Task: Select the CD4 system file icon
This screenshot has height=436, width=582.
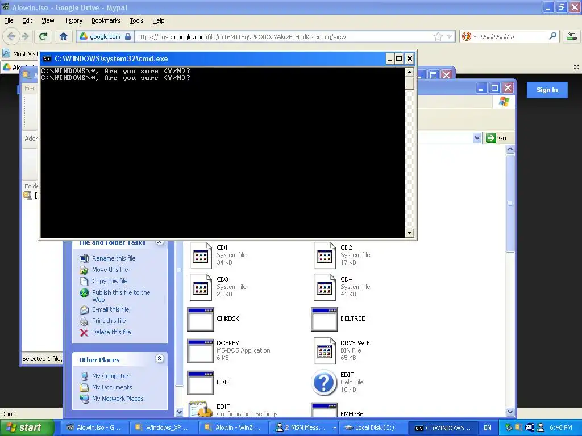Action: (x=325, y=287)
